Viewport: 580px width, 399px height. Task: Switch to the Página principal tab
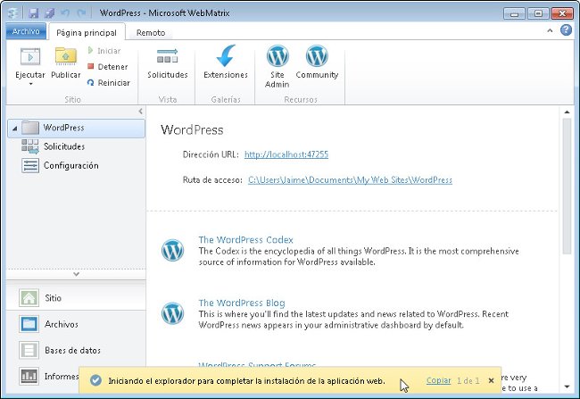[x=87, y=32]
